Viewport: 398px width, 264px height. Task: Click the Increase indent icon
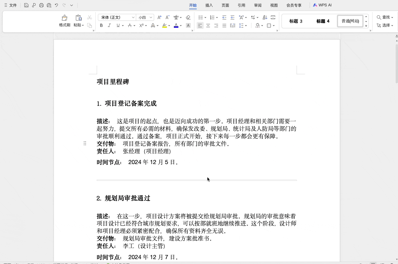point(232,17)
